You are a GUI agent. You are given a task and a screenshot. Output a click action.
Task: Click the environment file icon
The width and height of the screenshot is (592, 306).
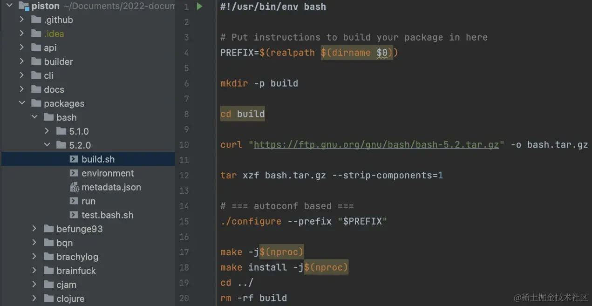pyautogui.click(x=74, y=173)
